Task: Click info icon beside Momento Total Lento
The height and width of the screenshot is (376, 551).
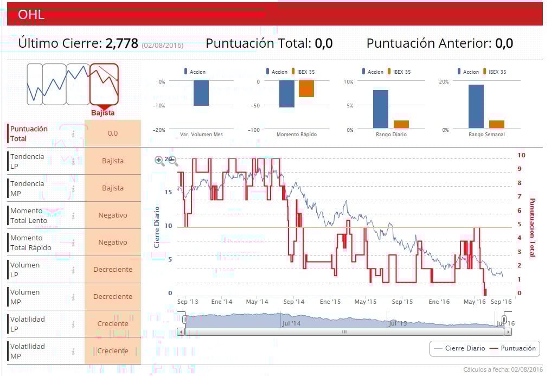Action: tap(73, 216)
